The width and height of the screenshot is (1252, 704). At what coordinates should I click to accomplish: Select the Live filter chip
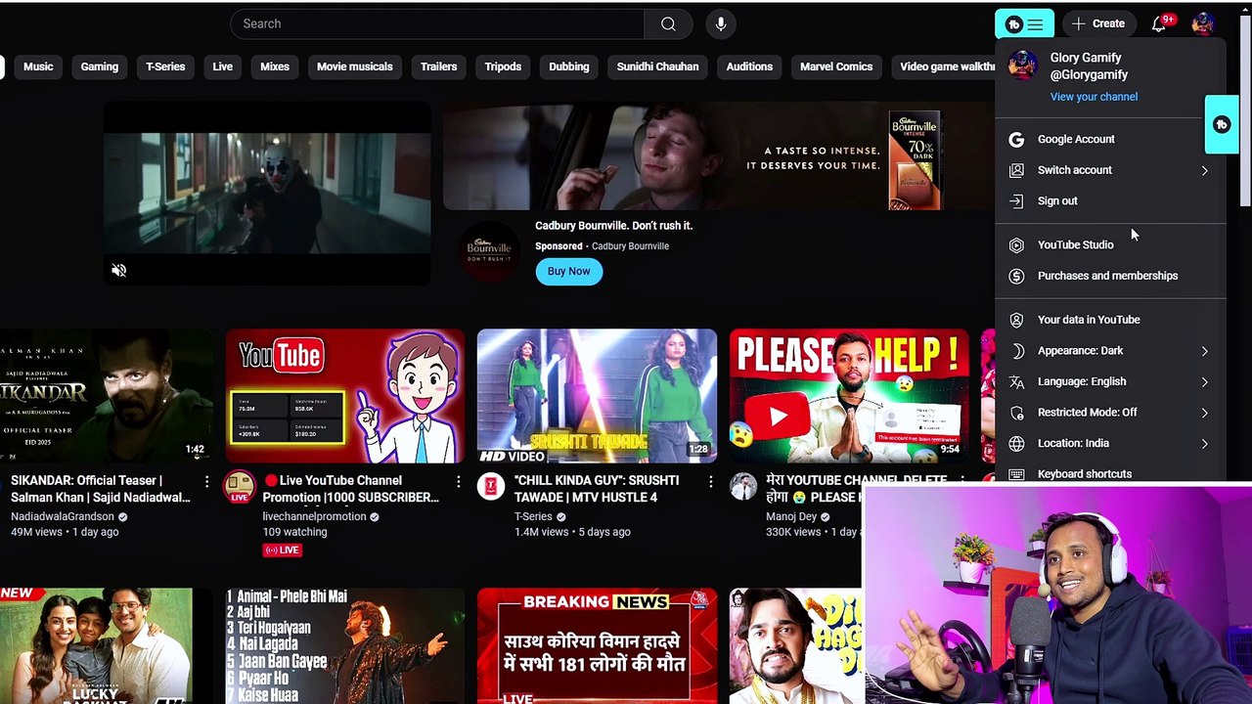[223, 66]
